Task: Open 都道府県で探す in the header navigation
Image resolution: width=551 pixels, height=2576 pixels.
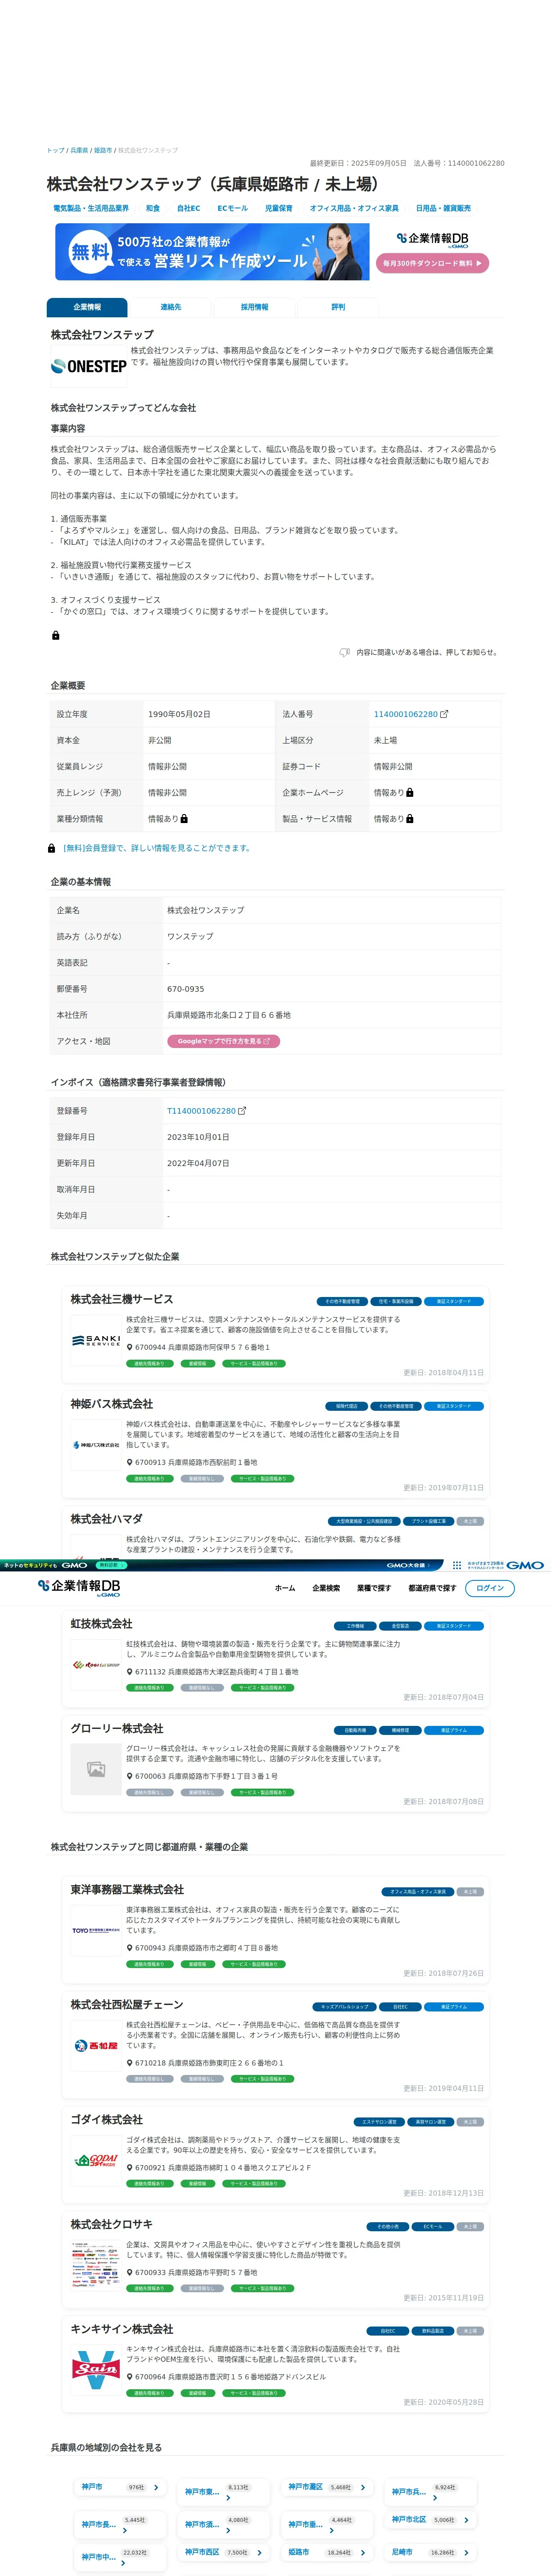Action: point(432,1588)
